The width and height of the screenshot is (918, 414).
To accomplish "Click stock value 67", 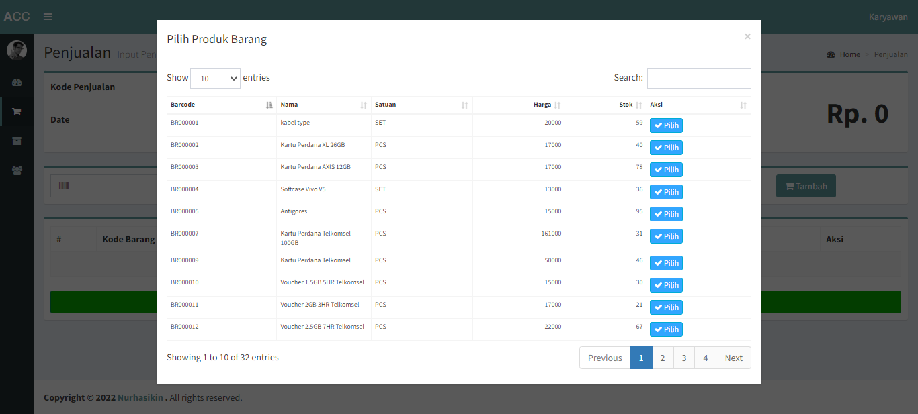I will click(x=639, y=327).
